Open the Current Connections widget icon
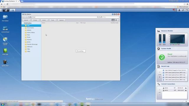 (x=159, y=84)
